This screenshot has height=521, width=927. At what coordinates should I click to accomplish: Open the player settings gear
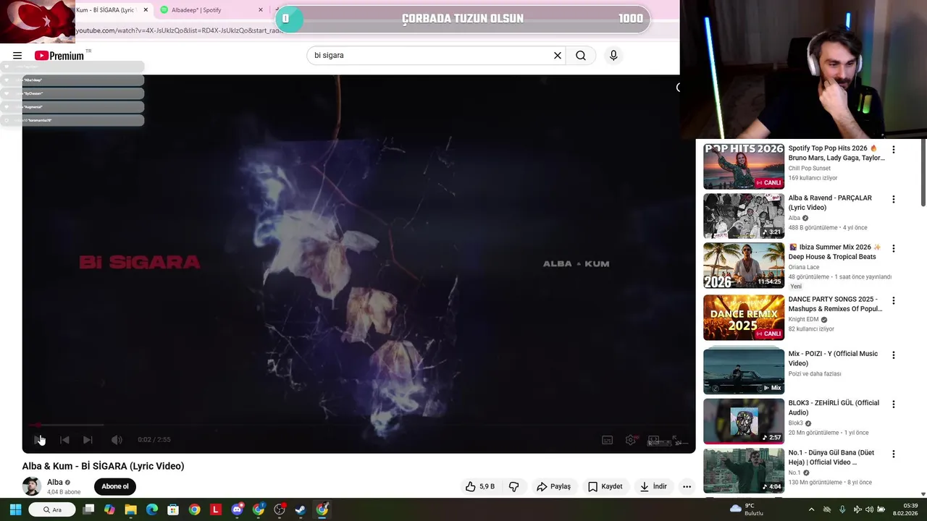point(631,440)
